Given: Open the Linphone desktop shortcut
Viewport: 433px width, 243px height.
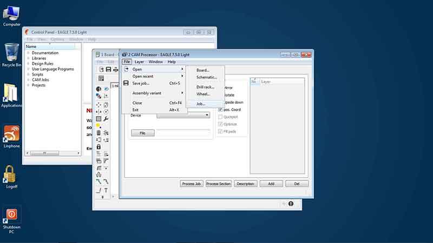Looking at the screenshot, I should coord(11,137).
